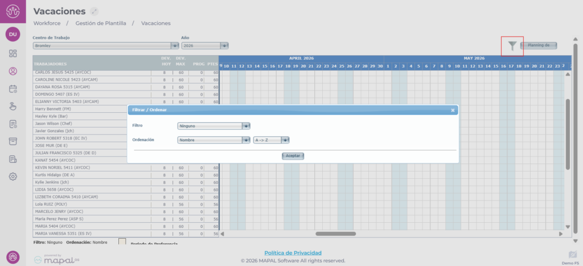Close the Filtrar / Ordenar dialog

[x=453, y=111]
